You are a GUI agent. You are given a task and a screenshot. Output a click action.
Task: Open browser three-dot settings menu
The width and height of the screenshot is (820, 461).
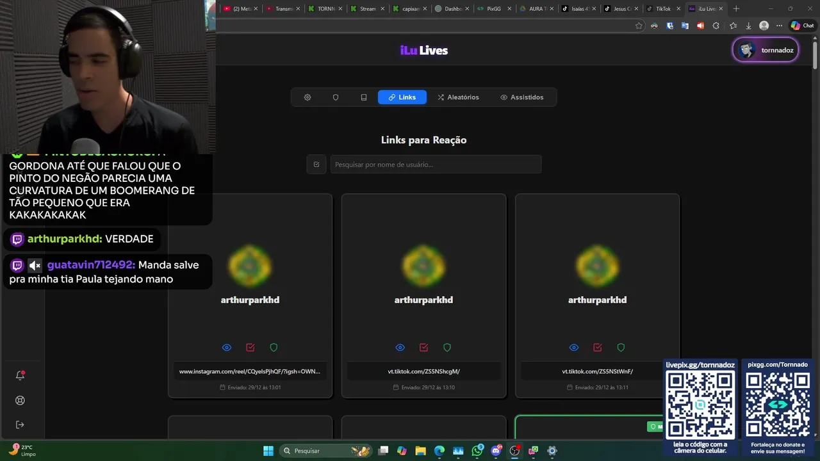[779, 26]
